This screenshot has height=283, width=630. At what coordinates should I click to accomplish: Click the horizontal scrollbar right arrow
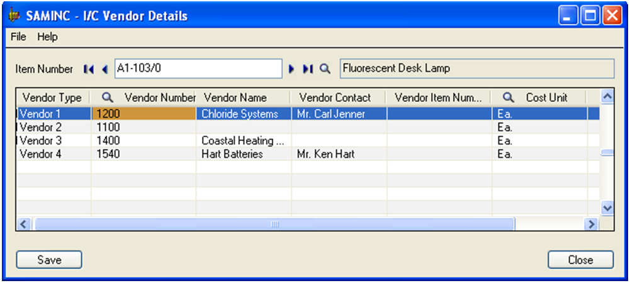pos(590,224)
